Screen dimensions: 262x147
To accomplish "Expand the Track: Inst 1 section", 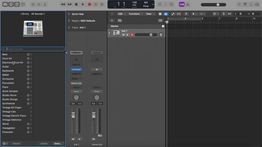I will (x=69, y=27).
